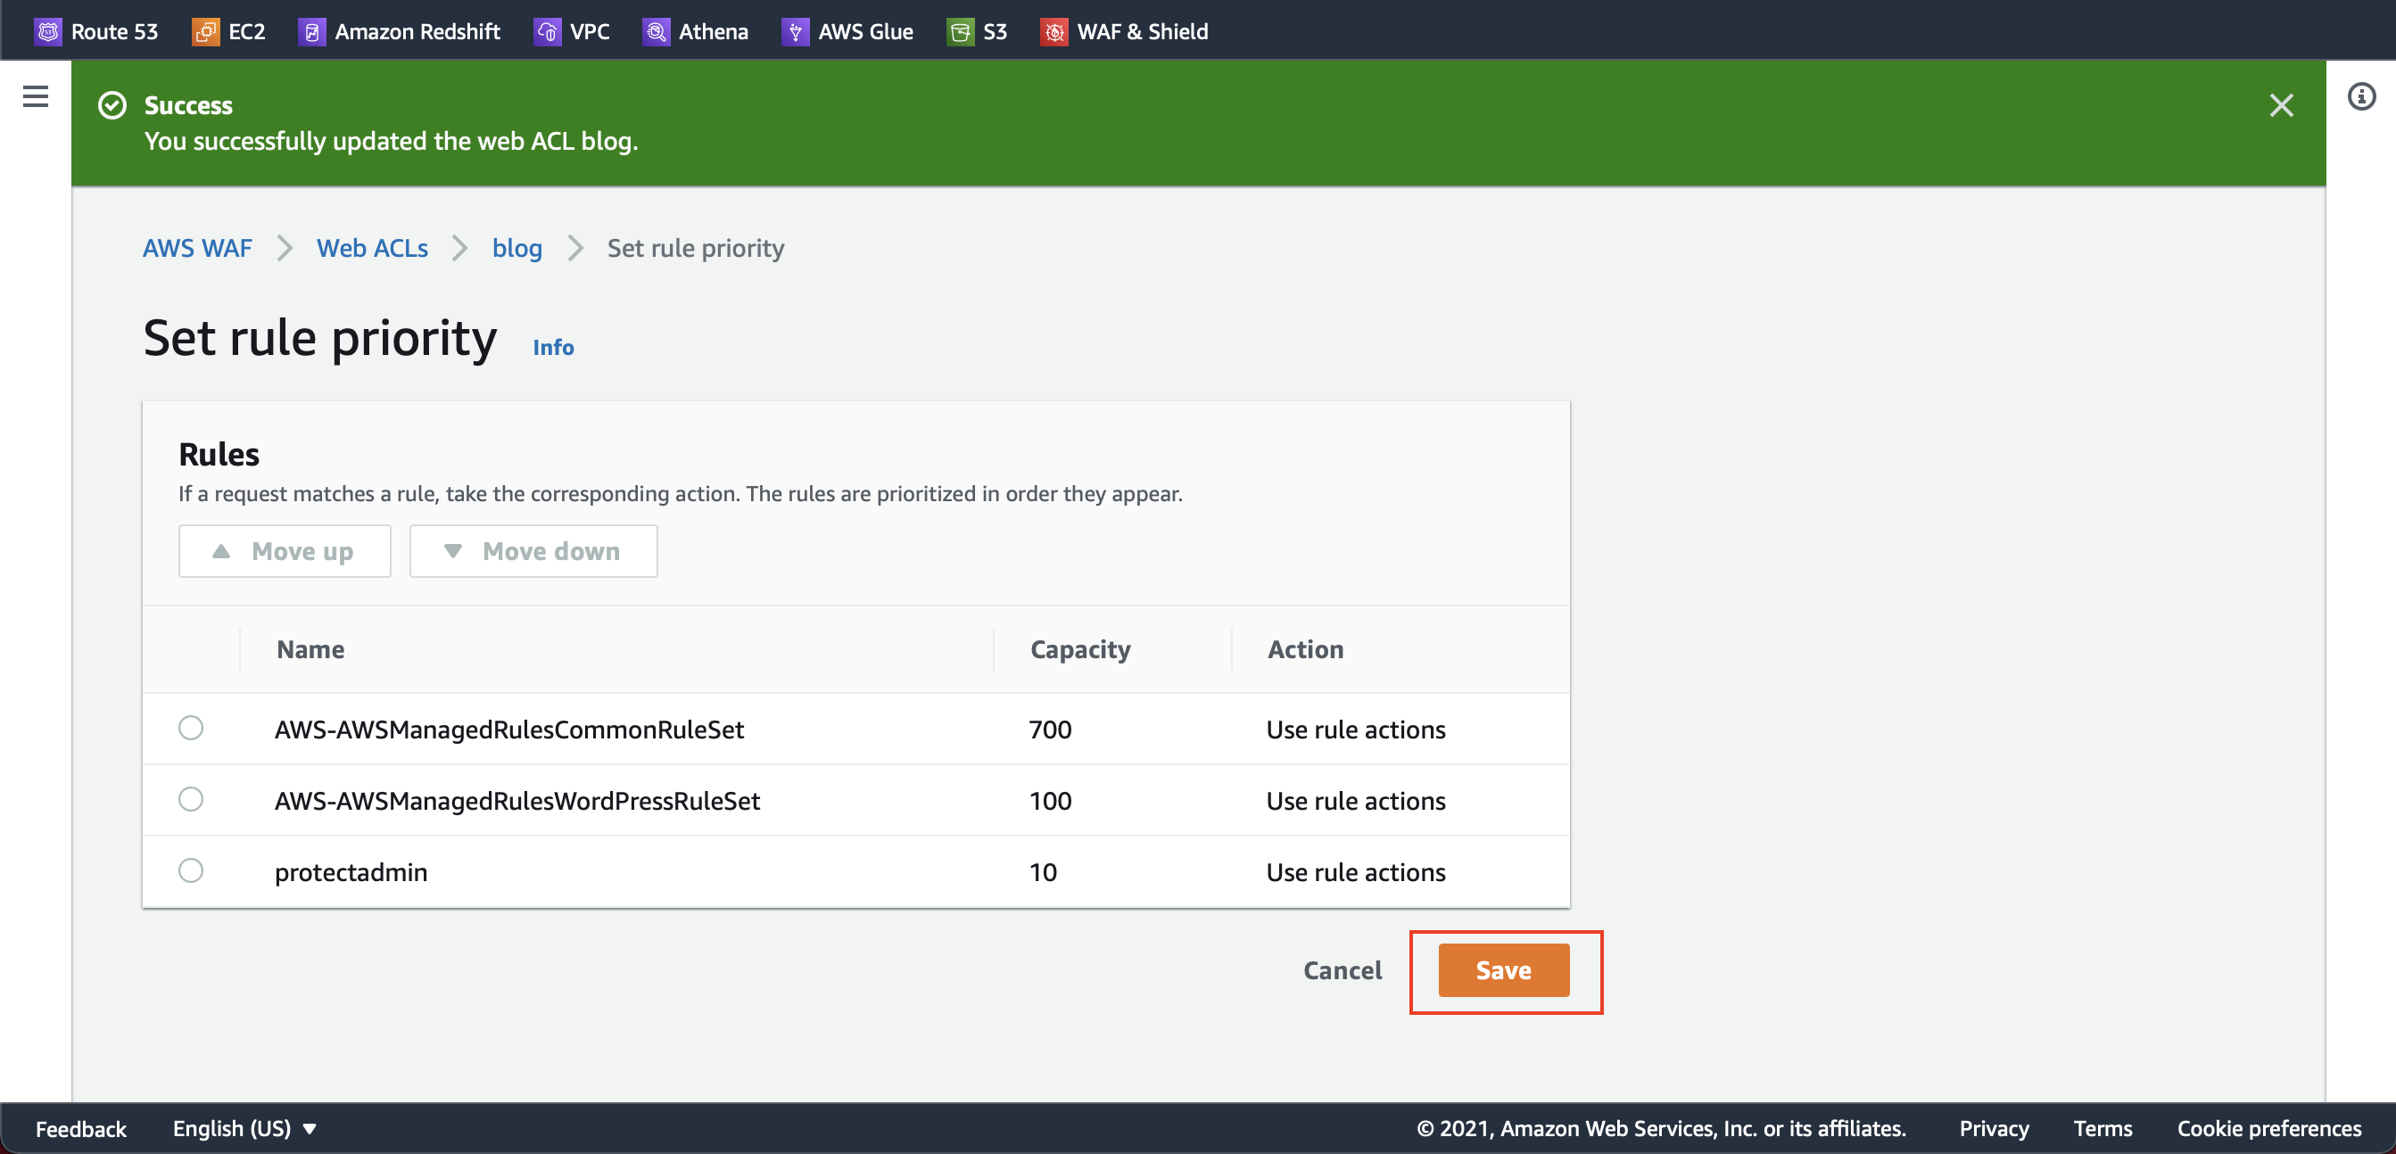The height and width of the screenshot is (1154, 2396).
Task: Click the Move up button
Action: (285, 551)
